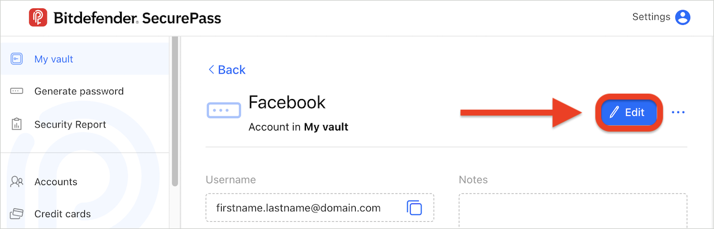Click the Facebook account entry icon
The image size is (714, 229).
point(223,110)
